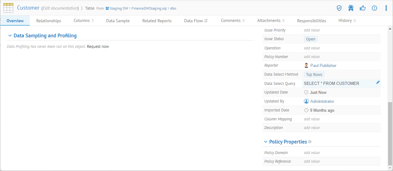Go to the Columns tab
The width and height of the screenshot is (393, 171).
[x=83, y=21]
